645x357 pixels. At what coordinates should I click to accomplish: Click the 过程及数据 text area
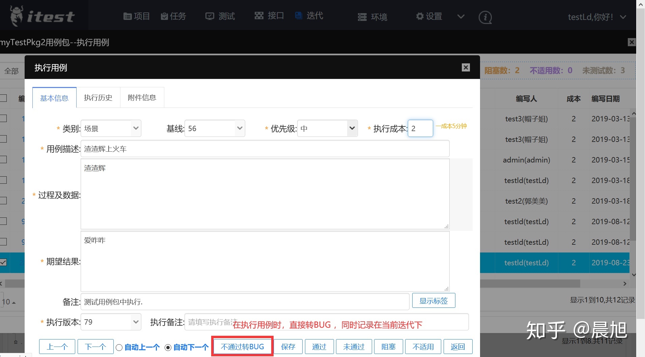click(265, 194)
